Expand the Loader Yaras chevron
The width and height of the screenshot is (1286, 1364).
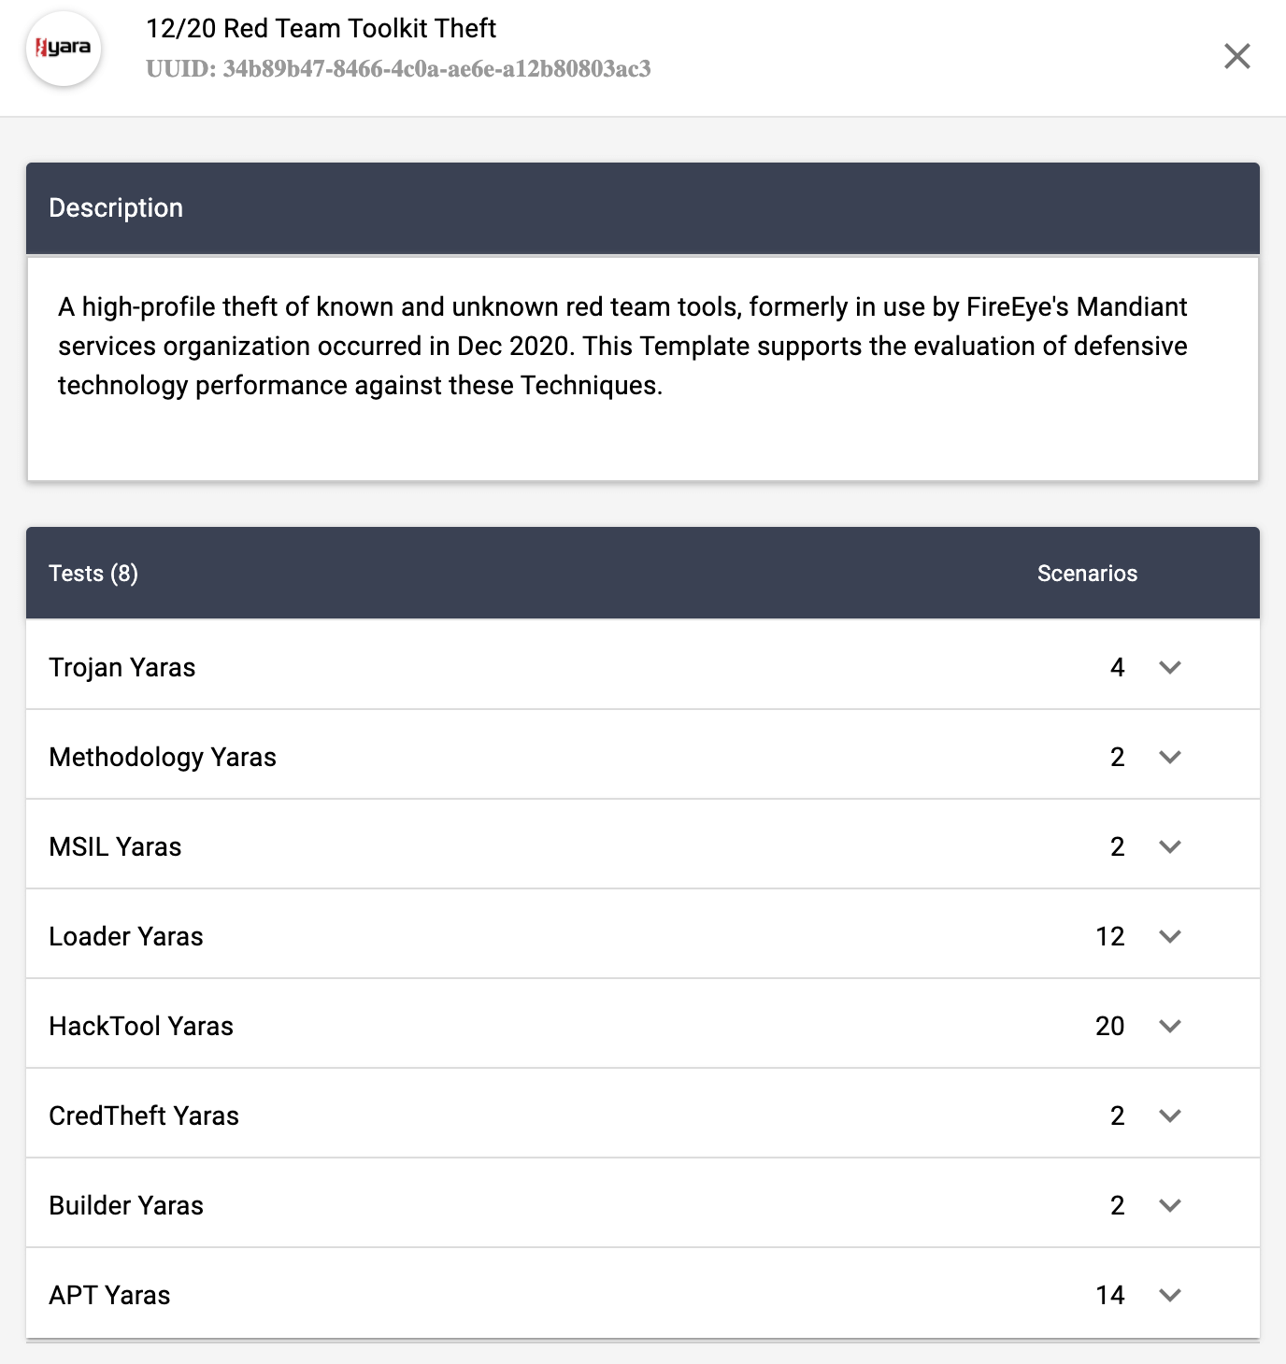pyautogui.click(x=1170, y=936)
